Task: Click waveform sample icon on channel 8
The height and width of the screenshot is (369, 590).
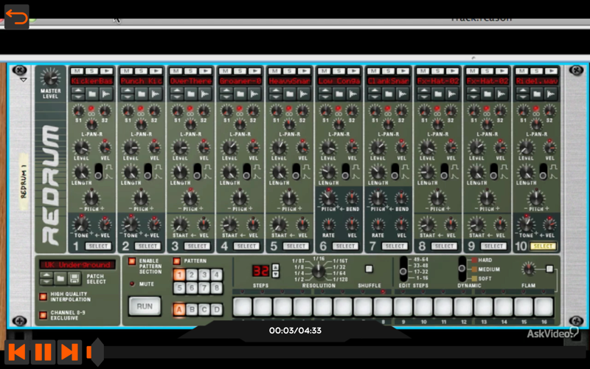Action: [x=452, y=94]
